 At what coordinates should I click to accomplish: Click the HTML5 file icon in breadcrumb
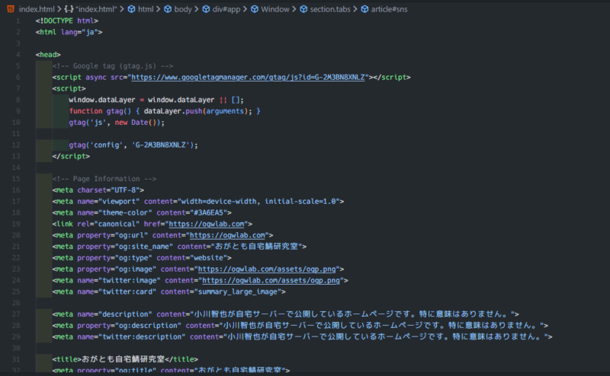pyautogui.click(x=8, y=8)
